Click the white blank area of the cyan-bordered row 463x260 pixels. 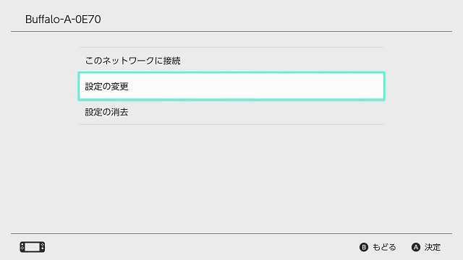255,86
